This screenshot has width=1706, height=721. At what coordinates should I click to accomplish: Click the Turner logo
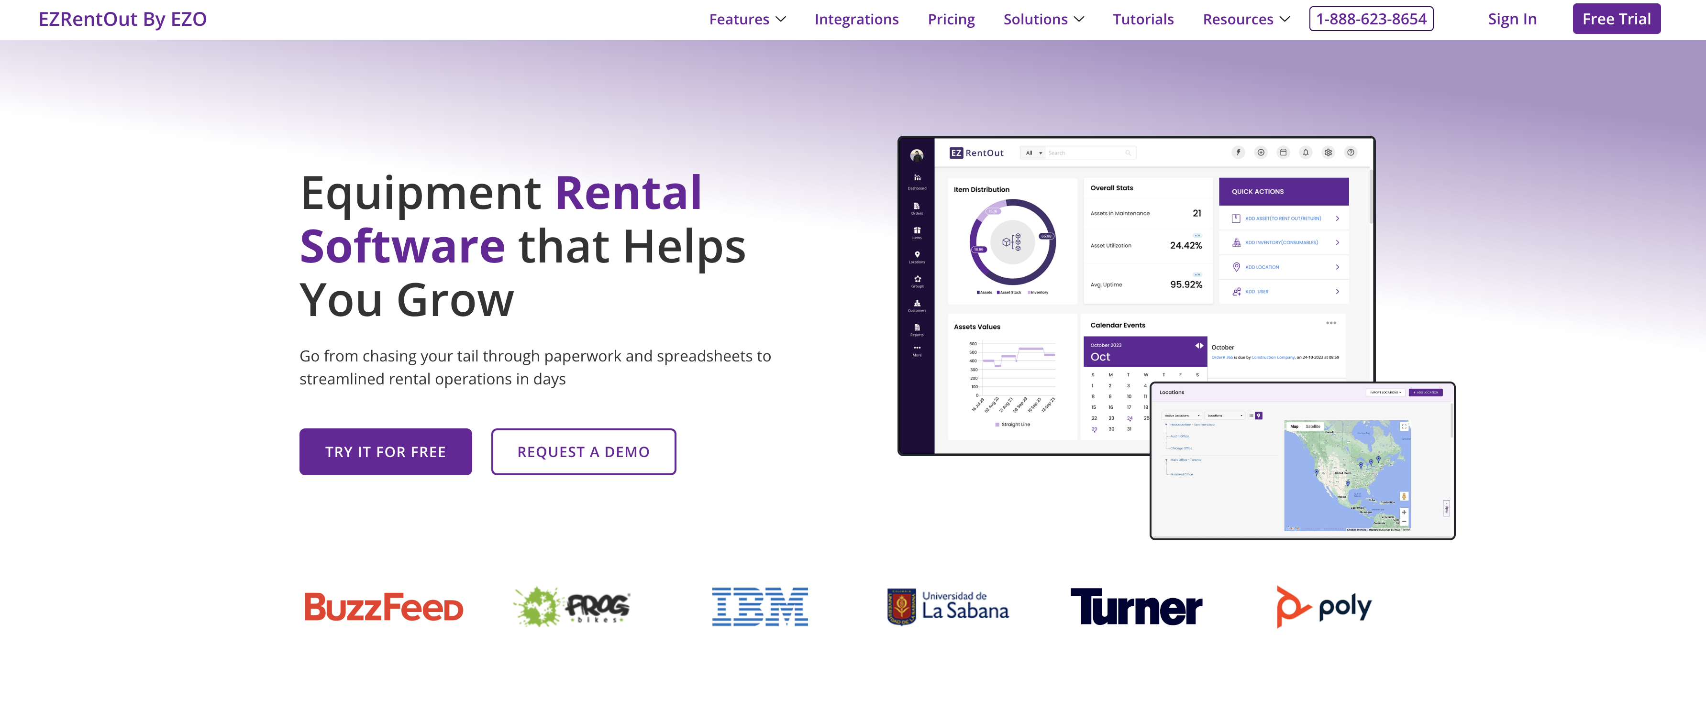pyautogui.click(x=1136, y=606)
